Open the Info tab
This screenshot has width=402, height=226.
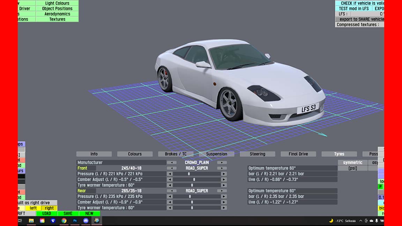click(x=94, y=154)
